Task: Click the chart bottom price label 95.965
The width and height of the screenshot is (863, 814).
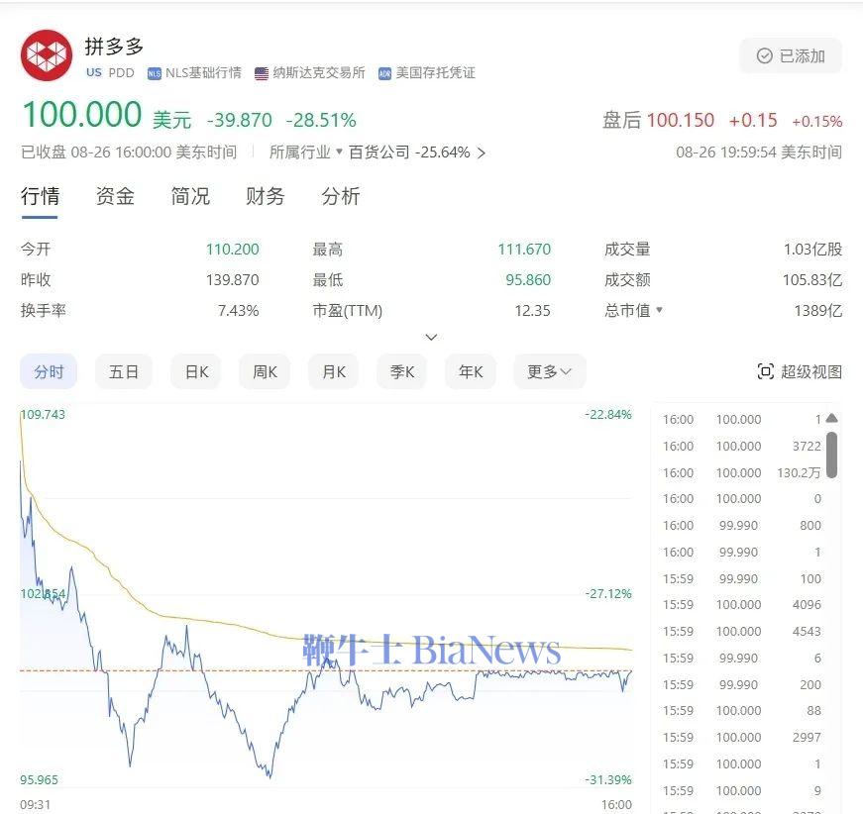Action: pyautogui.click(x=39, y=779)
